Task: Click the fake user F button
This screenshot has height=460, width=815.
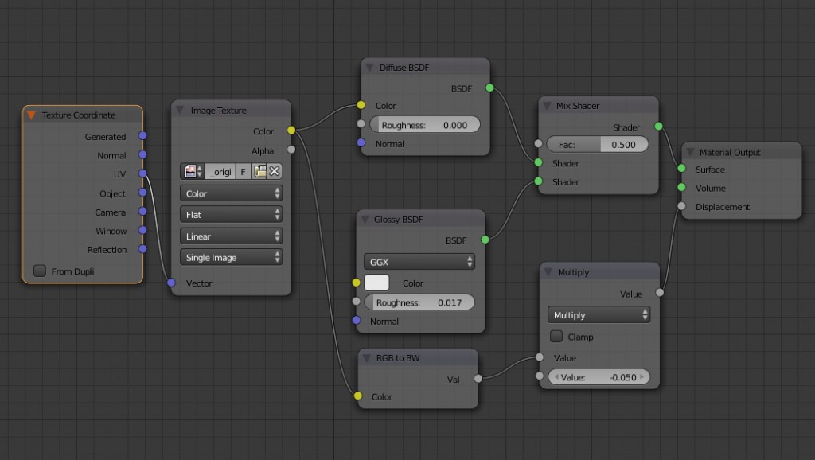Action: 244,171
